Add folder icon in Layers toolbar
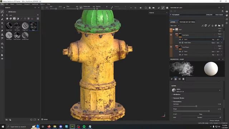Image resolution: width=229 pixels, height=129 pixels. pos(219,25)
